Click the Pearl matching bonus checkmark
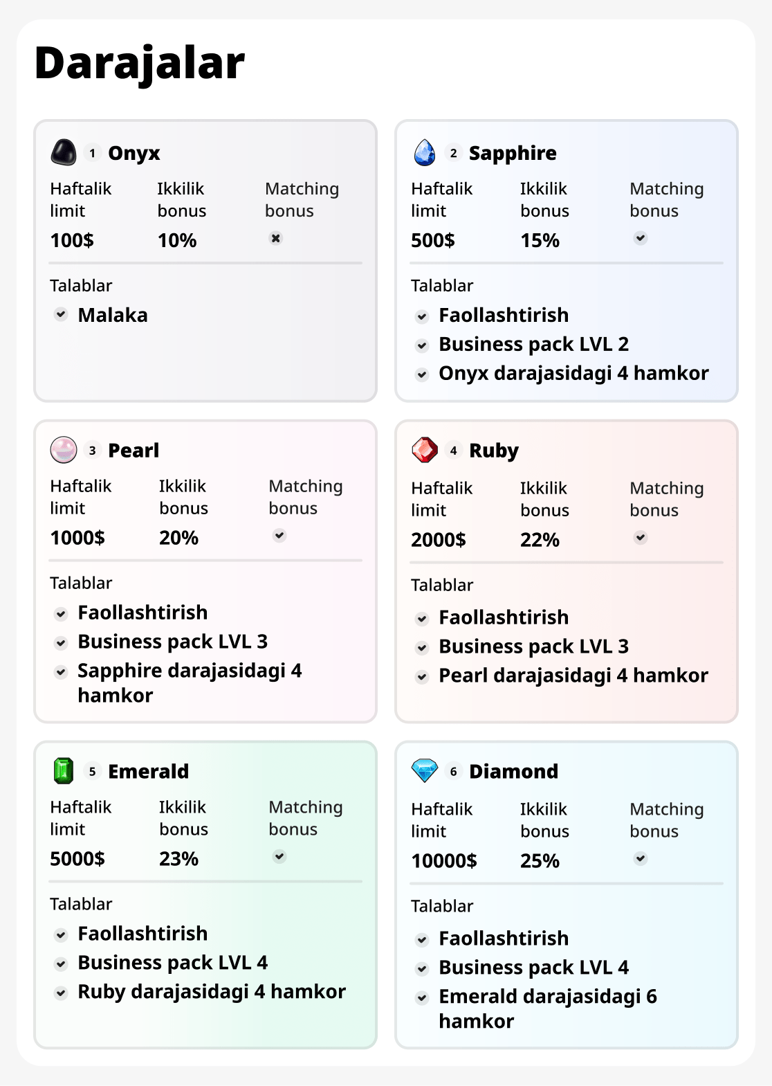Screen dimensions: 772x1086 pos(279,535)
